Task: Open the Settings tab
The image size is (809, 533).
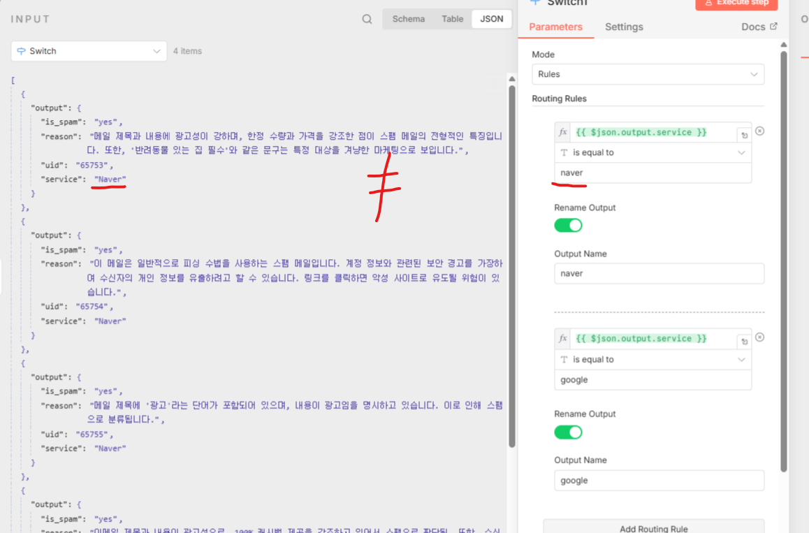Action: 624,27
